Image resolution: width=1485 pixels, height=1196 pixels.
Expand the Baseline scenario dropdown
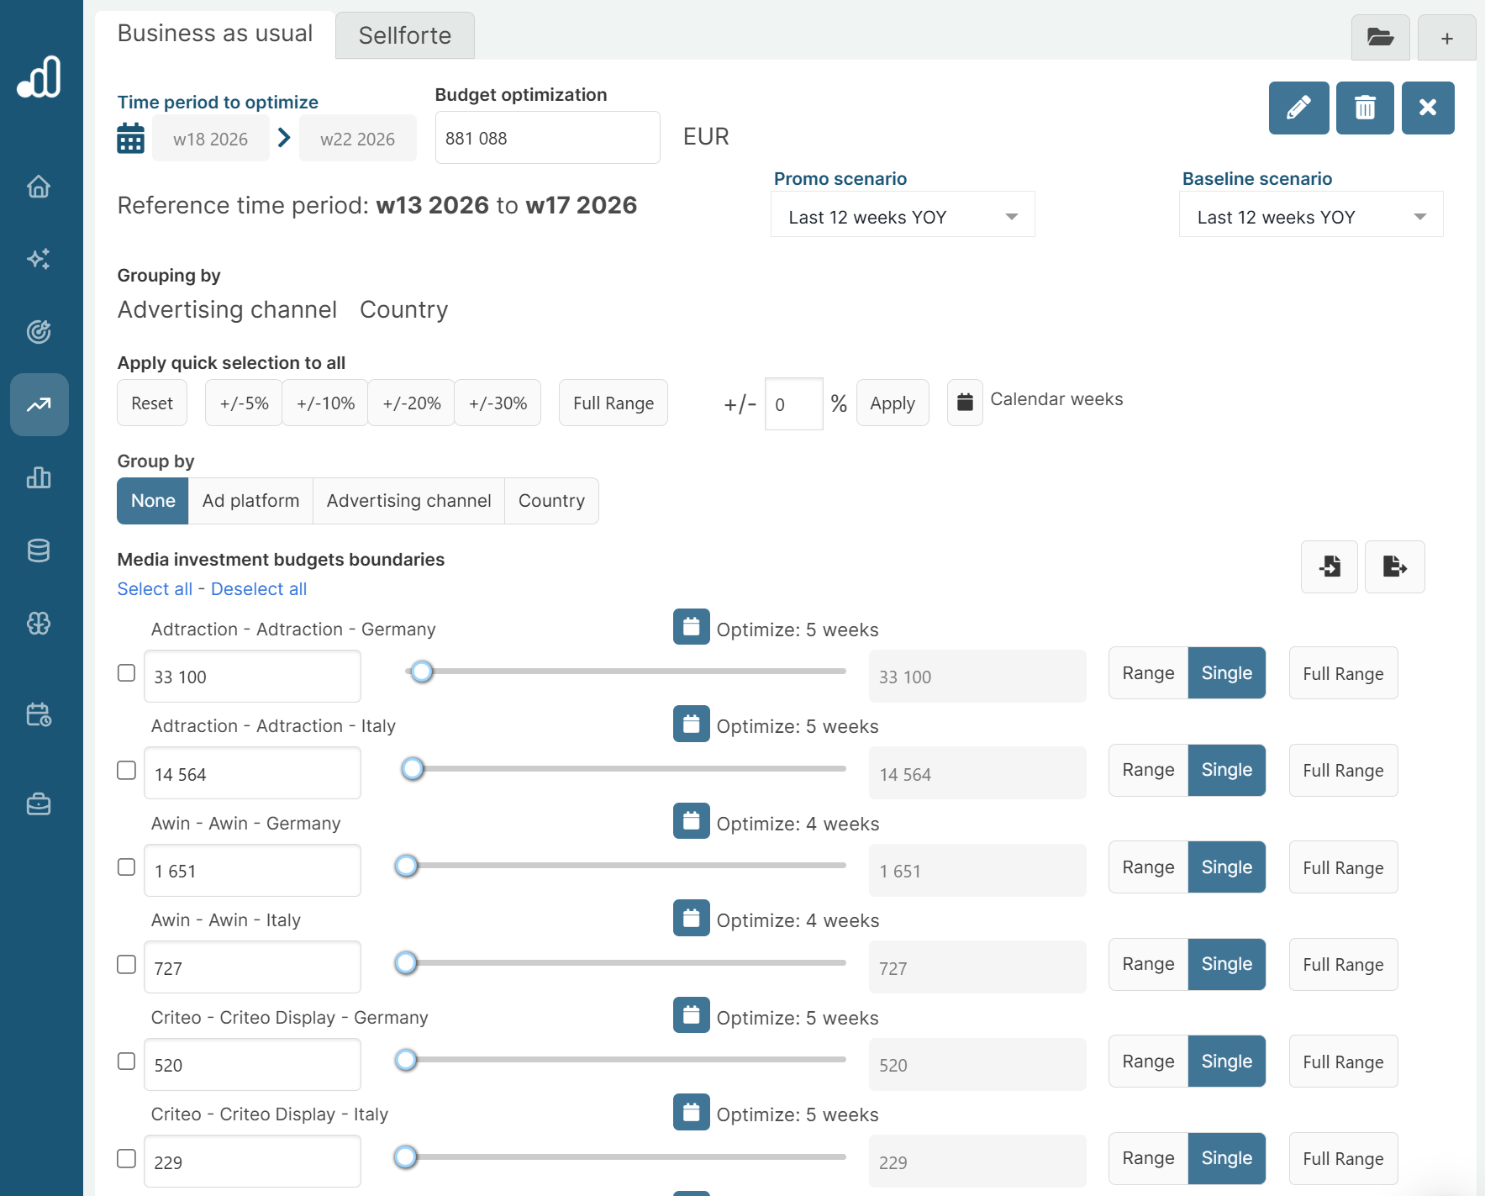[x=1310, y=217]
